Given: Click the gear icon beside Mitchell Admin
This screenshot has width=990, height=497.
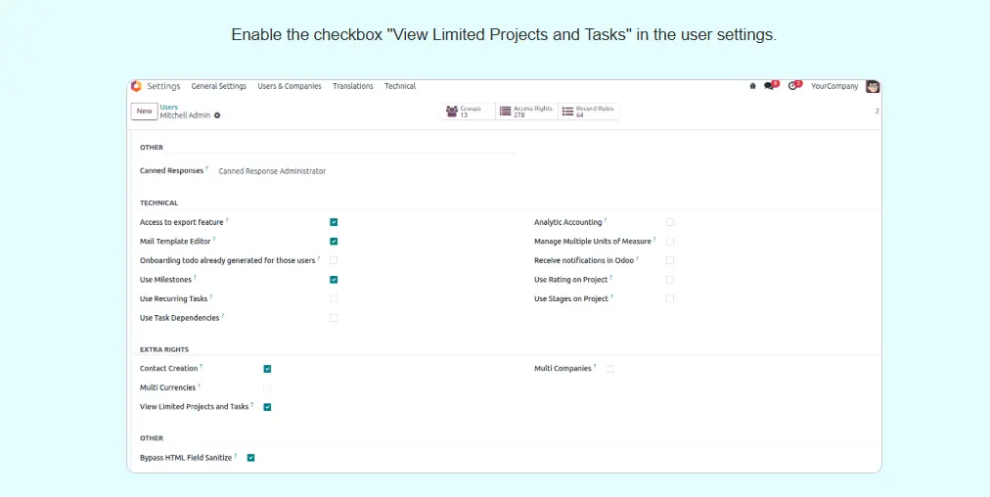Looking at the screenshot, I should 217,115.
